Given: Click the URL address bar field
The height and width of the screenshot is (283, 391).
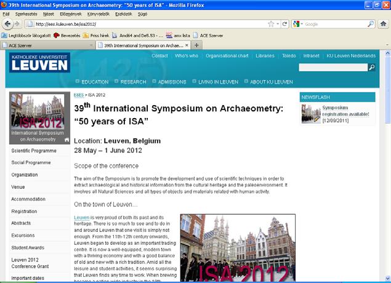Looking at the screenshot, I should pos(151,24).
